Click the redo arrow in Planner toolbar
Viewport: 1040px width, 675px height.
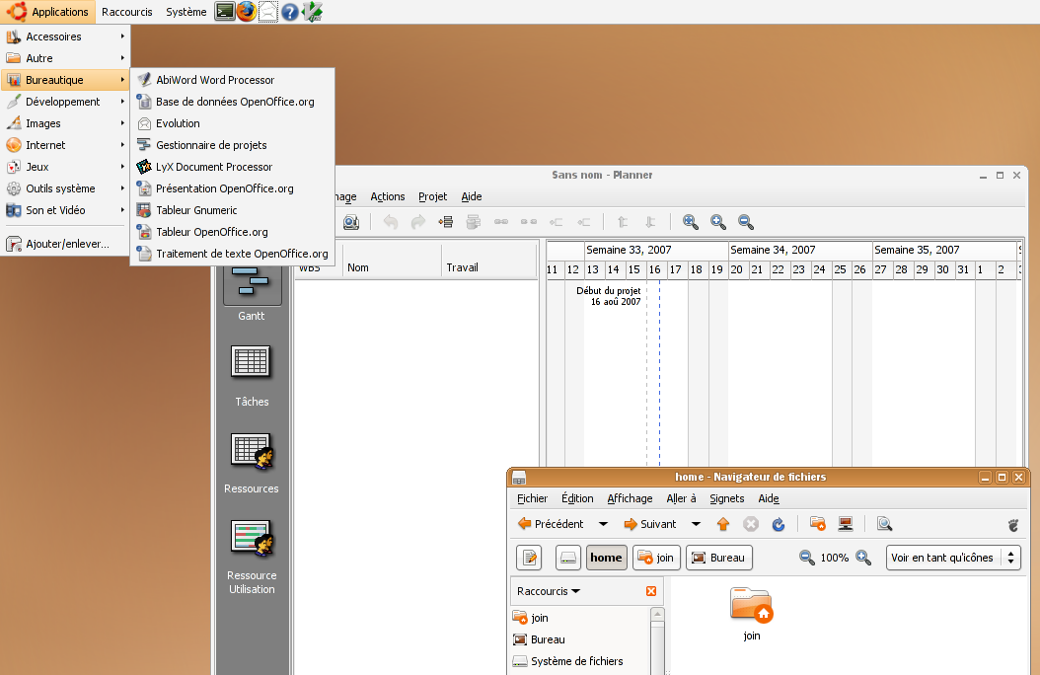coord(417,222)
